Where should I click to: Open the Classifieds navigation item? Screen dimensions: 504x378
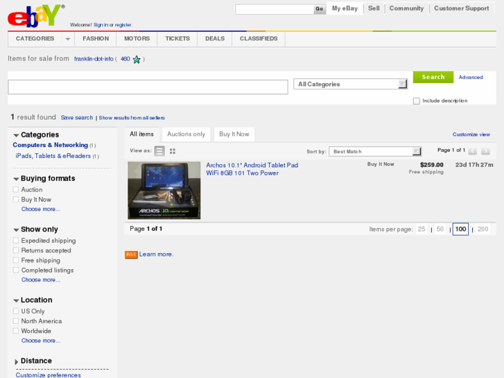point(259,39)
